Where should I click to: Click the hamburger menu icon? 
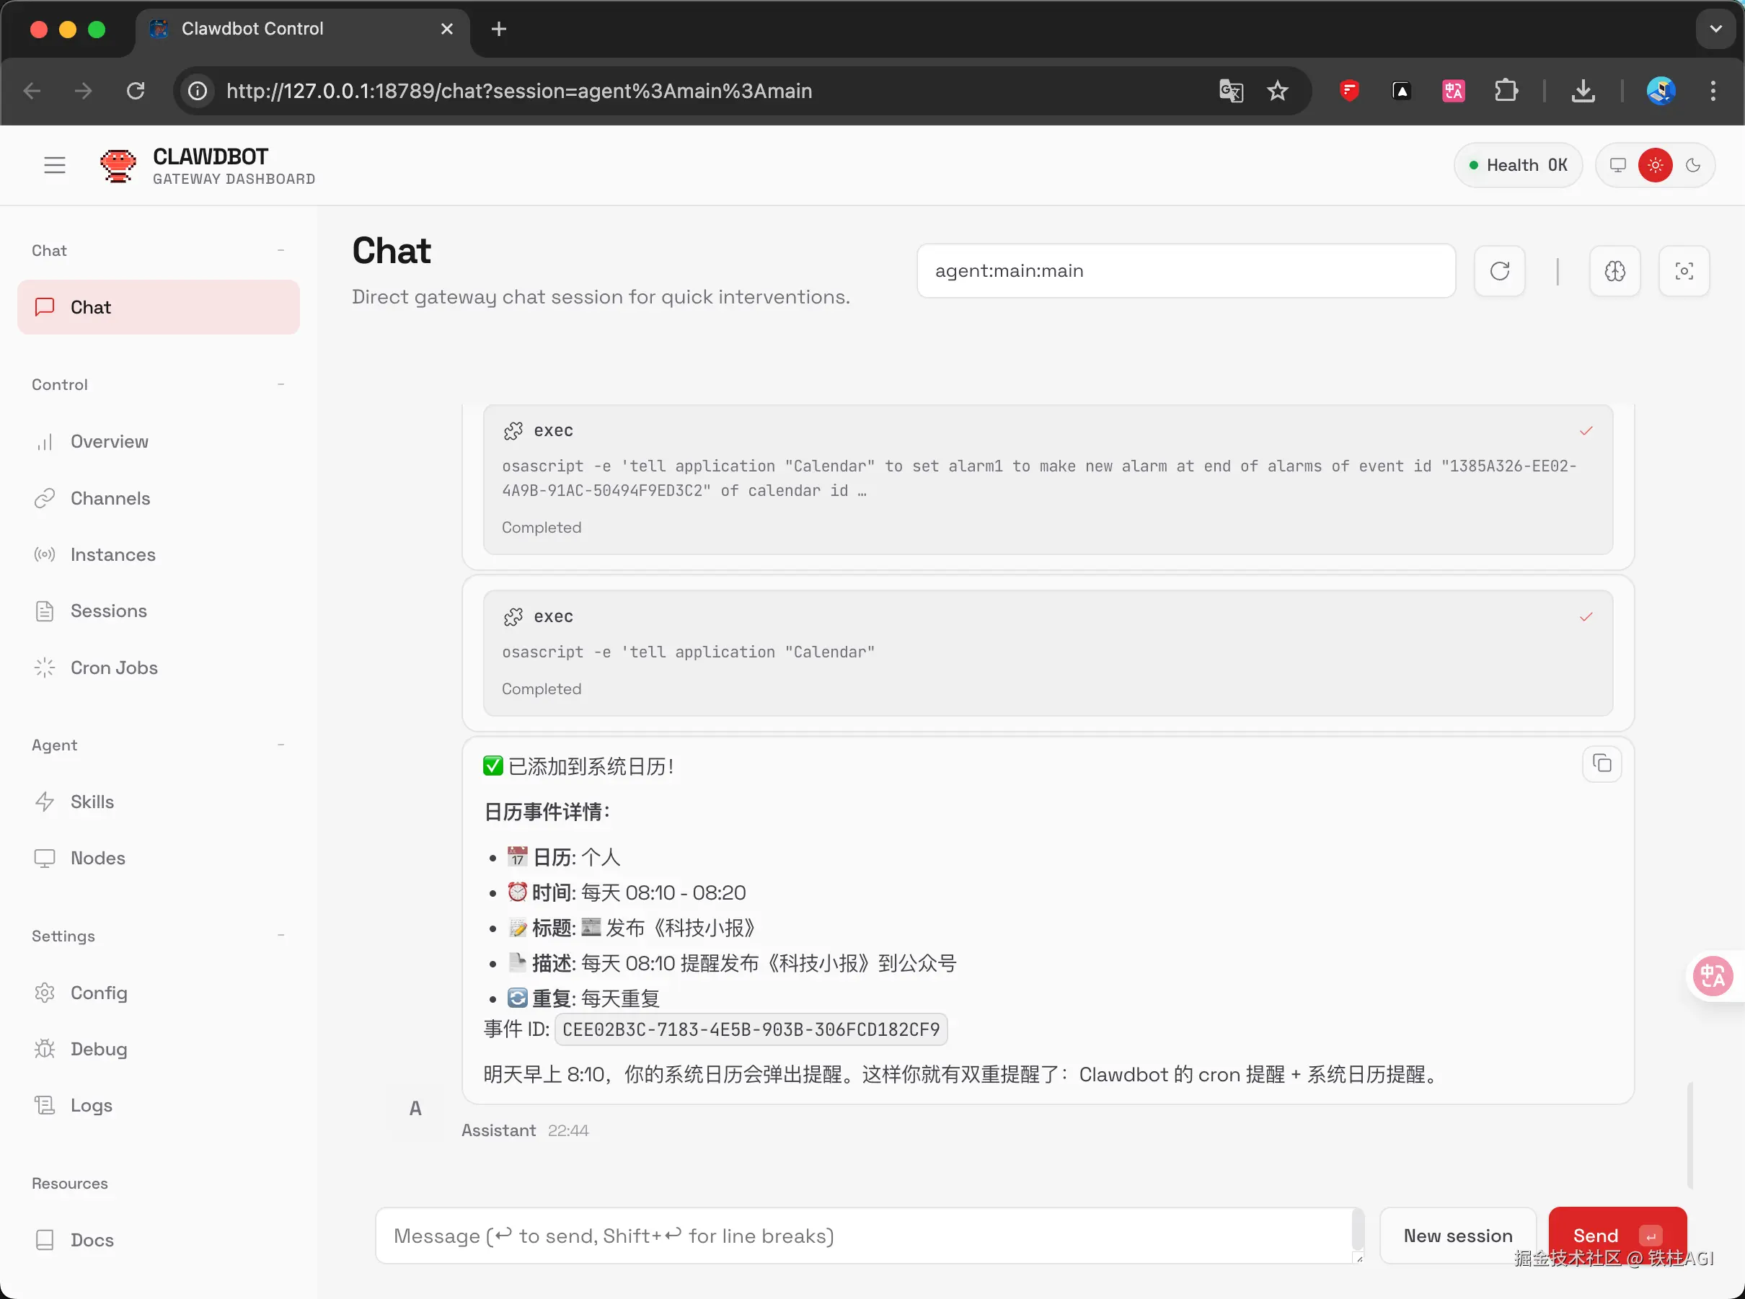[54, 165]
